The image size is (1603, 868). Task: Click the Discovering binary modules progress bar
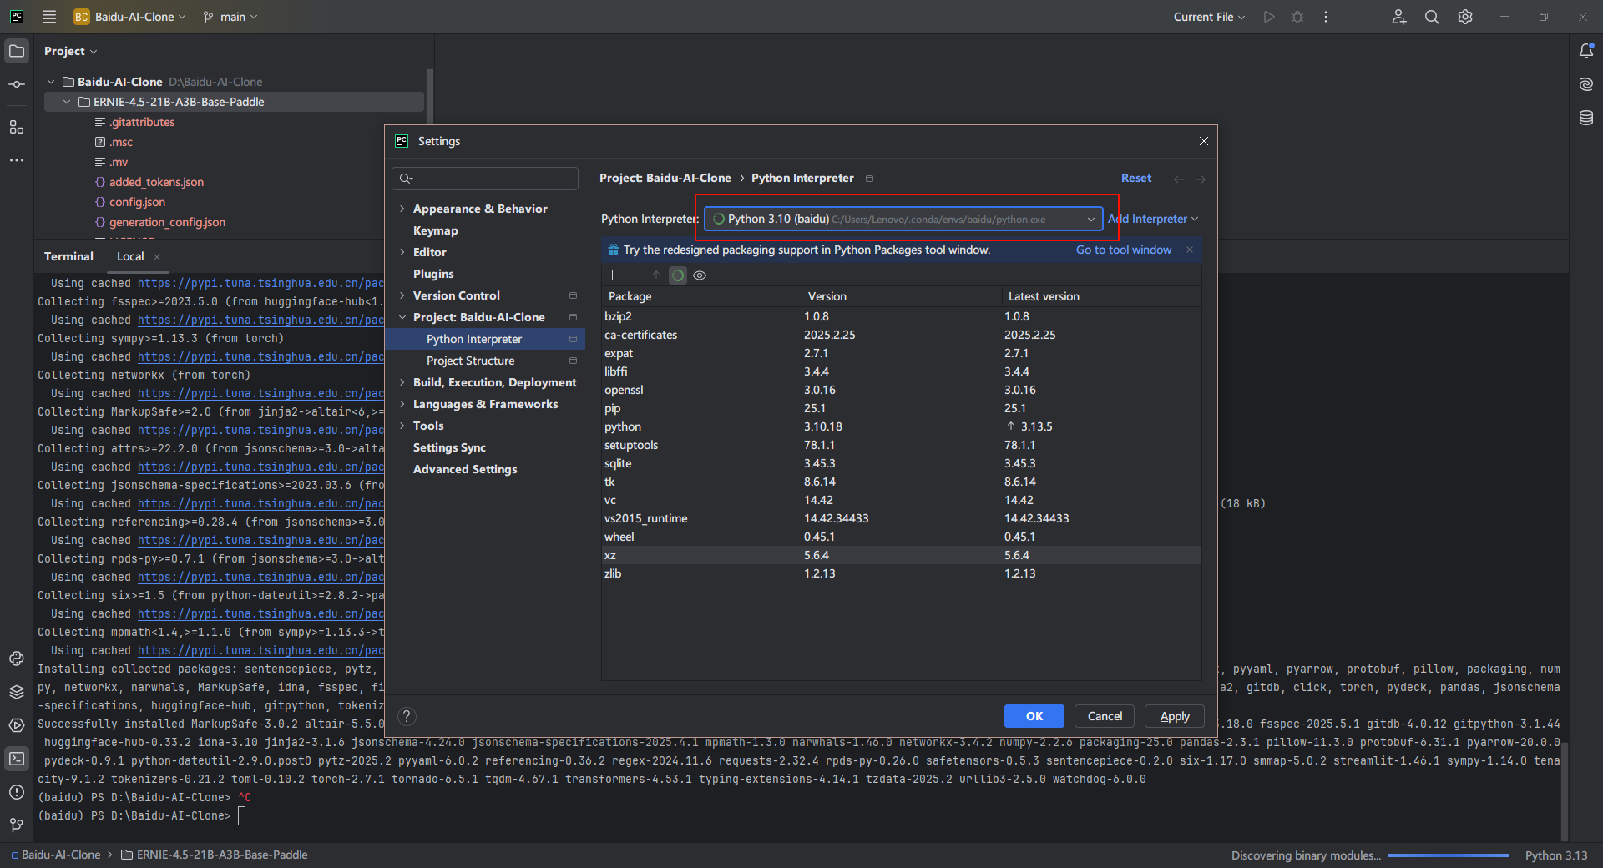[x=1448, y=855]
